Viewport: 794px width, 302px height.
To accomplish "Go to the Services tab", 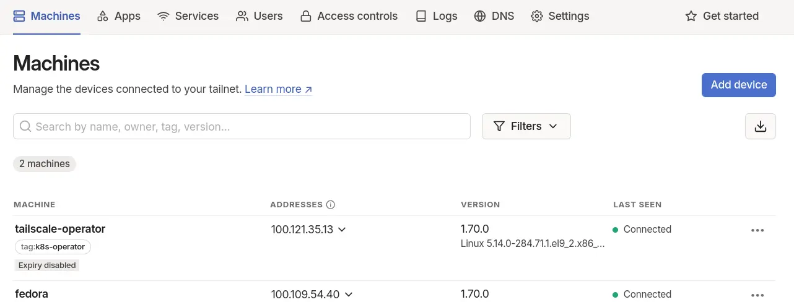I will pyautogui.click(x=188, y=16).
